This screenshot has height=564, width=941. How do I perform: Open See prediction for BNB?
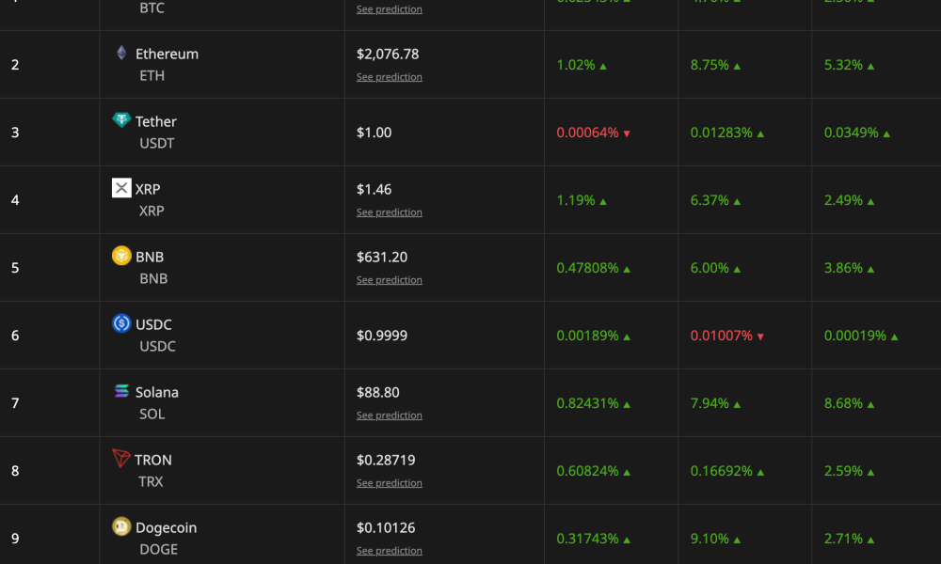[389, 279]
